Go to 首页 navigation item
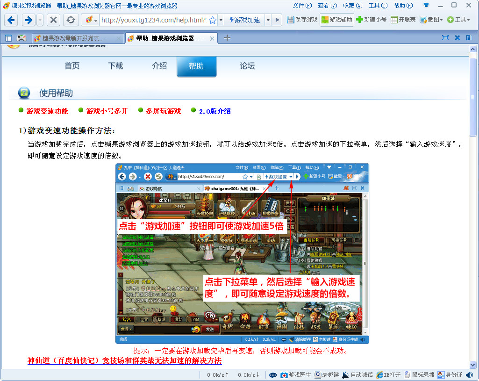 pyautogui.click(x=72, y=66)
